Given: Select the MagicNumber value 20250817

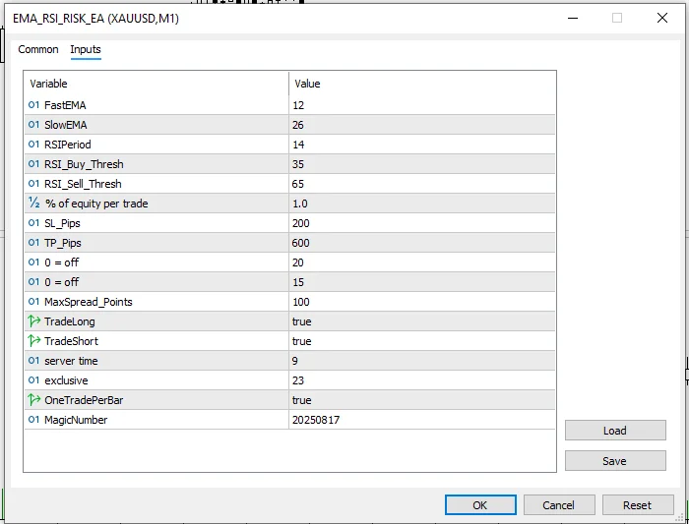Looking at the screenshot, I should pos(316,420).
